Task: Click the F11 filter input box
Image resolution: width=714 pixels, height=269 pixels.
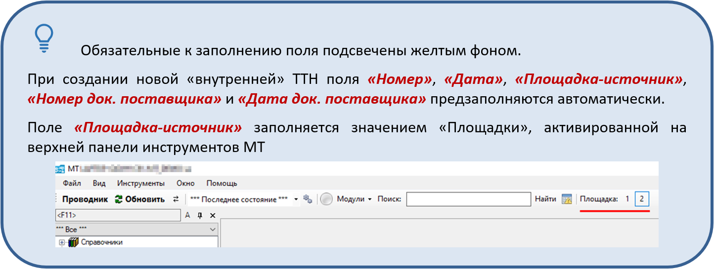Action: tap(118, 215)
